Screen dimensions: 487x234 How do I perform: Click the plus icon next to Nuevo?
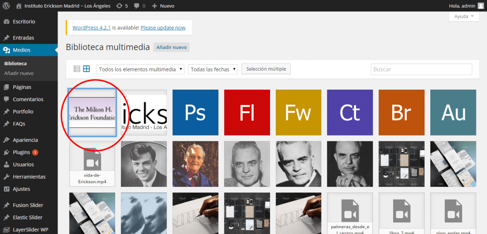[155, 6]
